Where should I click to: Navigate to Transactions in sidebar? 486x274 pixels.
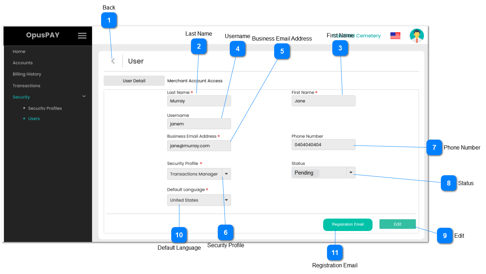(26, 86)
